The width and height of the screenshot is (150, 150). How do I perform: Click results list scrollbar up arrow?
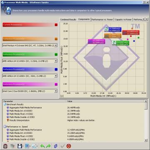tap(146, 101)
